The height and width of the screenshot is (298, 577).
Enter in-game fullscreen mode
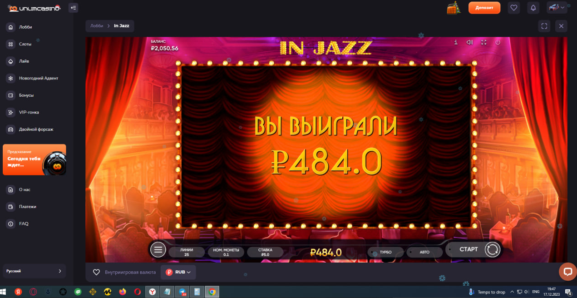coord(483,42)
